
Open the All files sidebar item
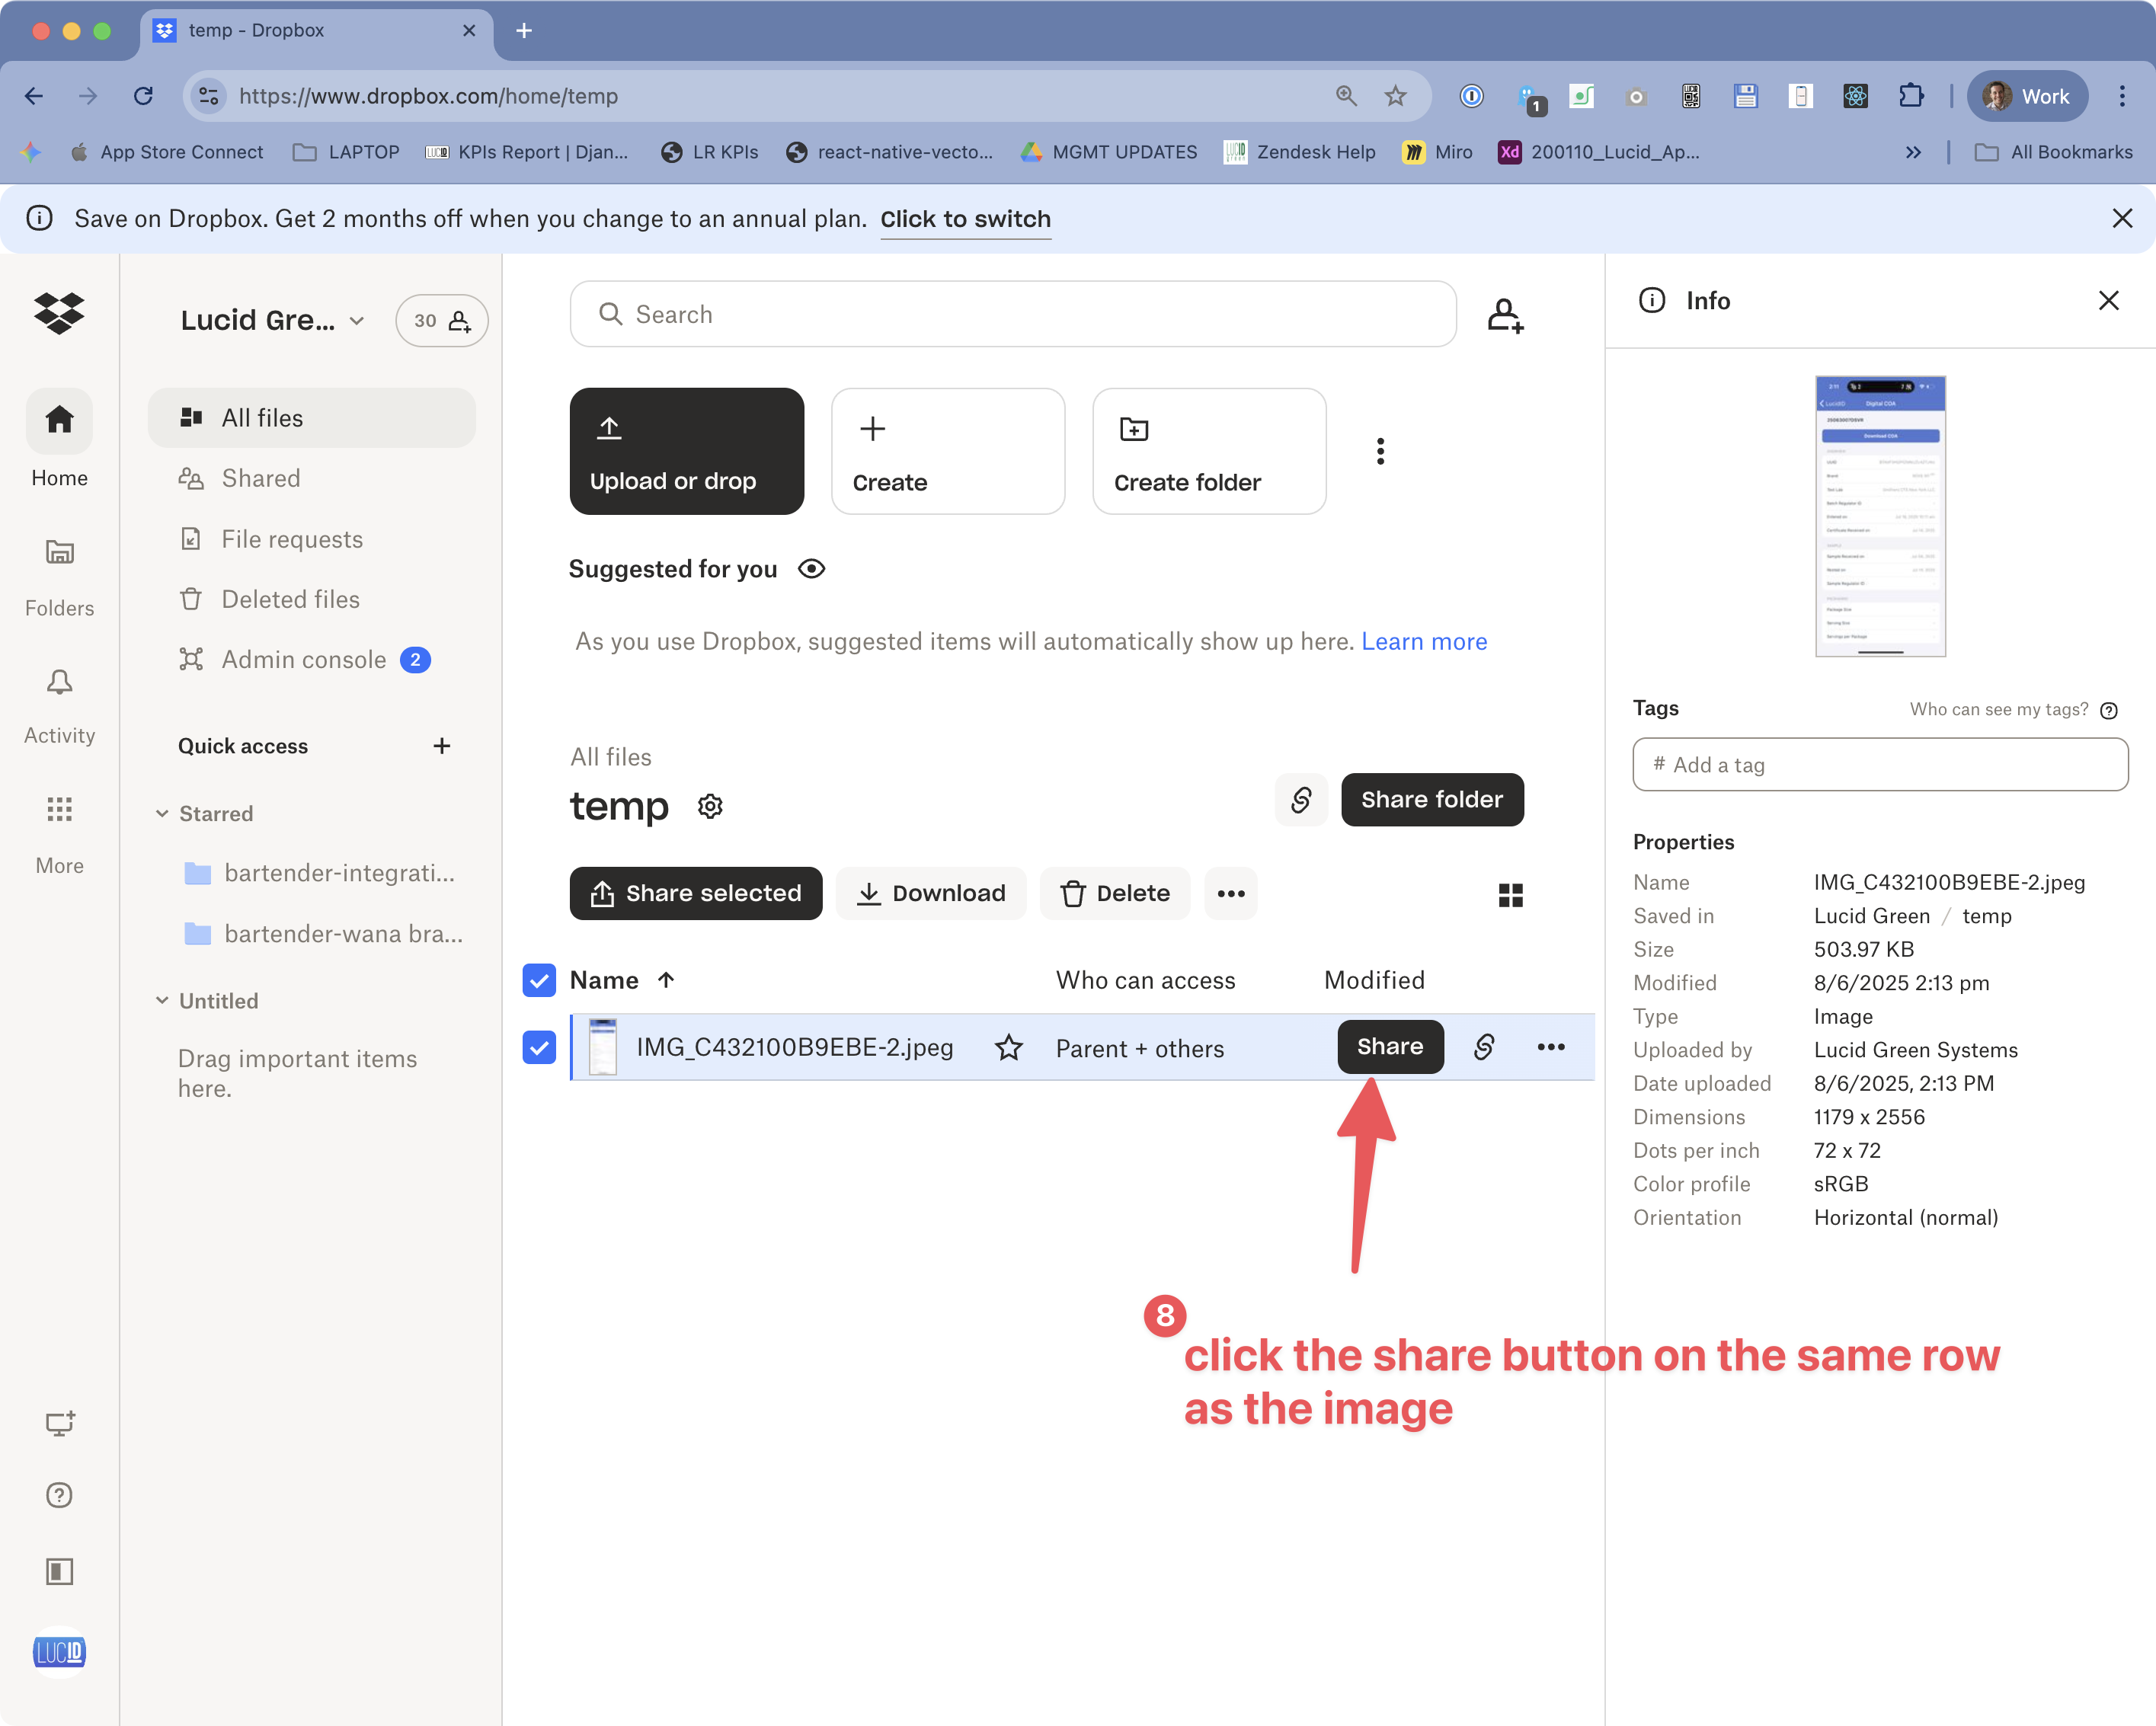[262, 417]
